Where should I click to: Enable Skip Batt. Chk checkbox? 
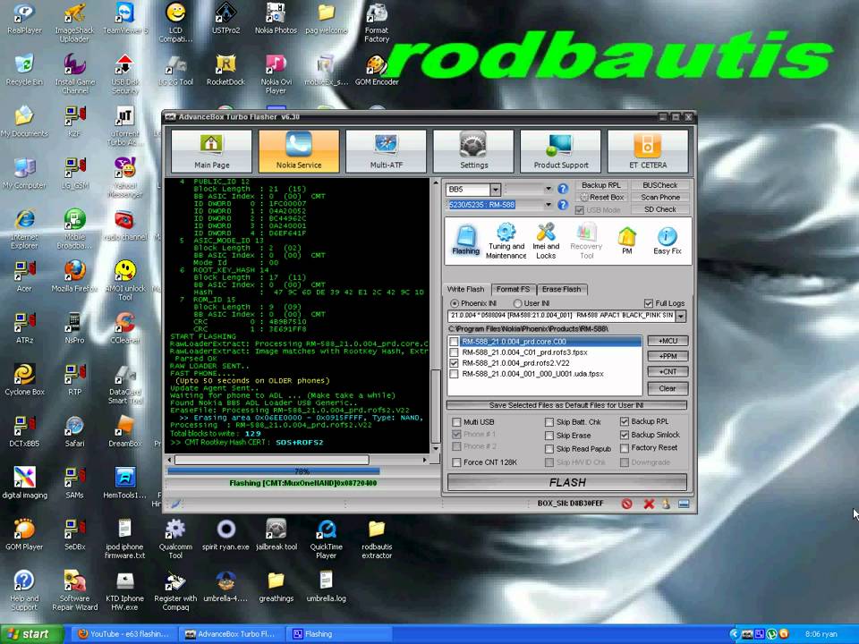pos(549,422)
